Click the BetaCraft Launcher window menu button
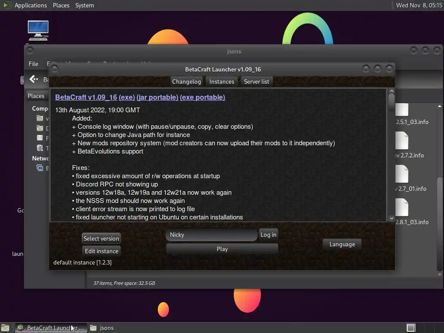 click(x=55, y=69)
